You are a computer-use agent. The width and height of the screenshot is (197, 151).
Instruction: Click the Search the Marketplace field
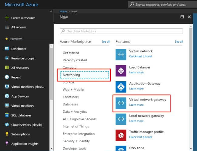tap(121, 31)
